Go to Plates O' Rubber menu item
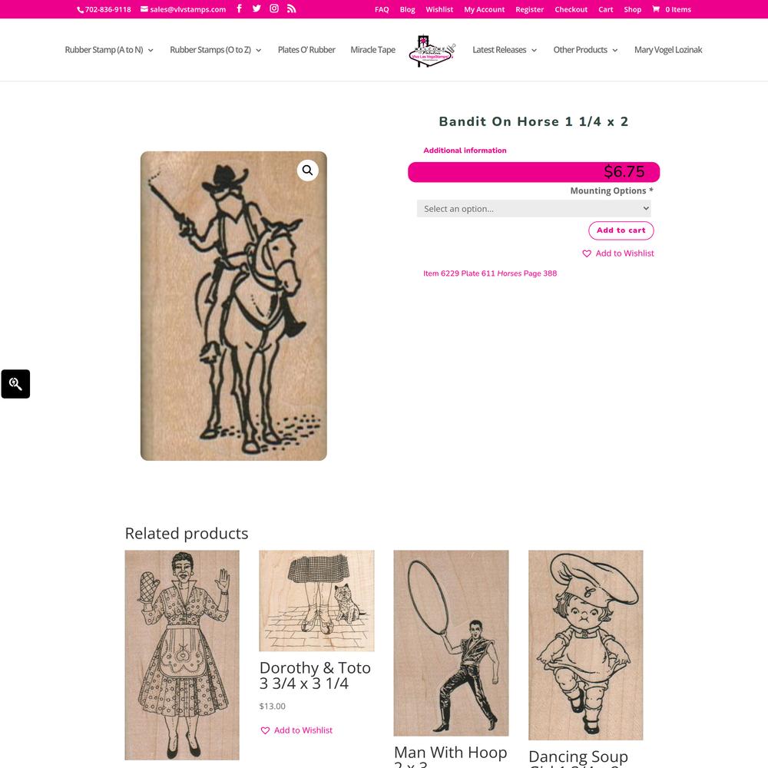This screenshot has height=768, width=768. 306,50
